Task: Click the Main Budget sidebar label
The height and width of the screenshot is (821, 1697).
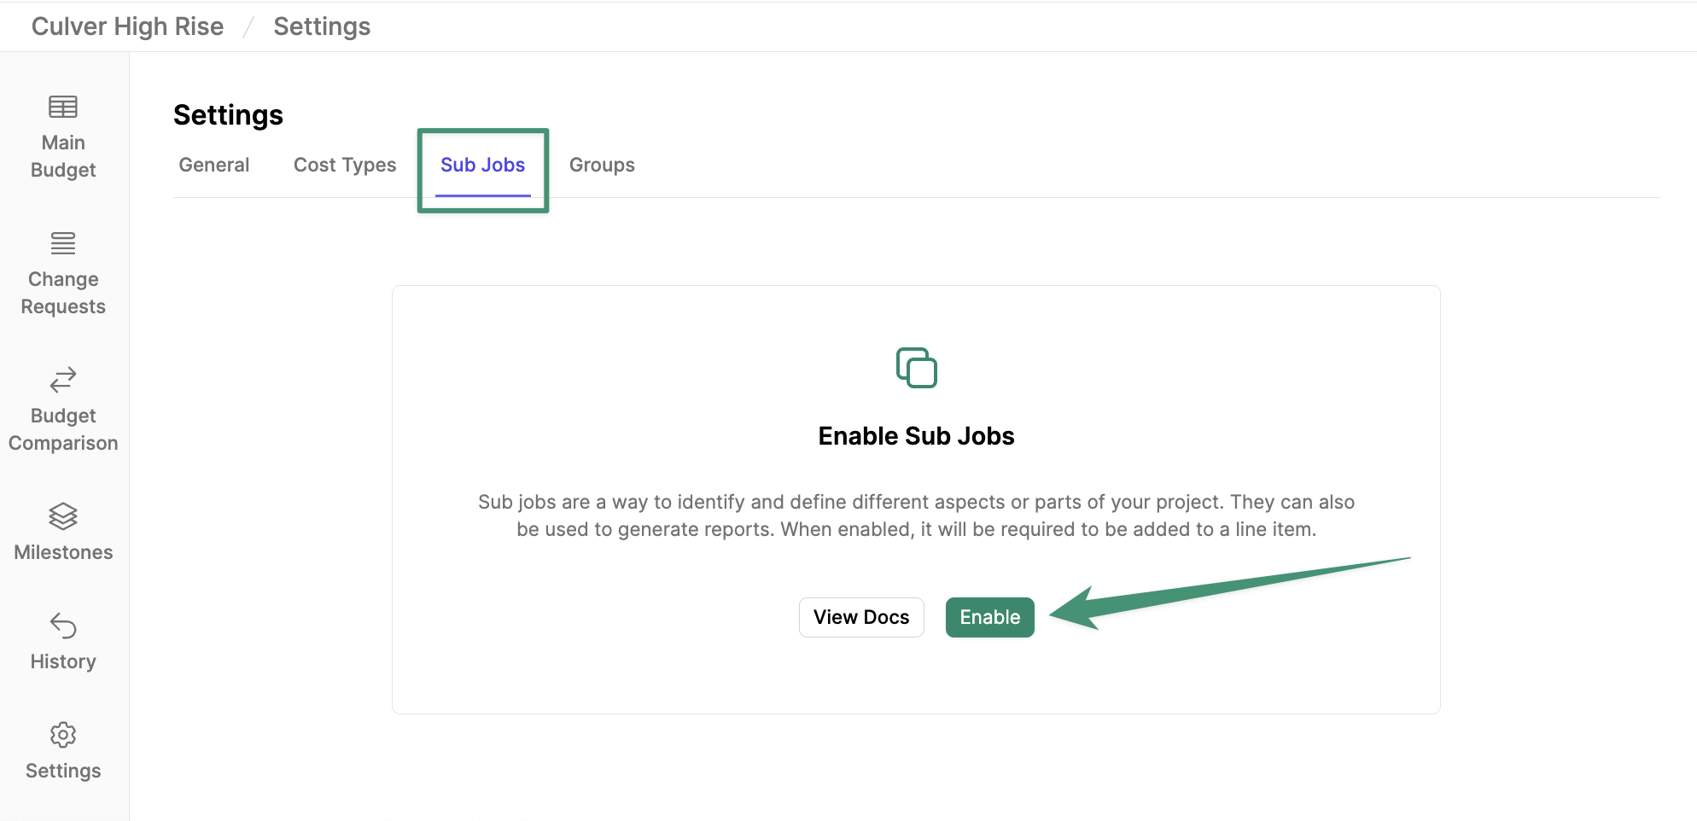Action: (x=63, y=156)
